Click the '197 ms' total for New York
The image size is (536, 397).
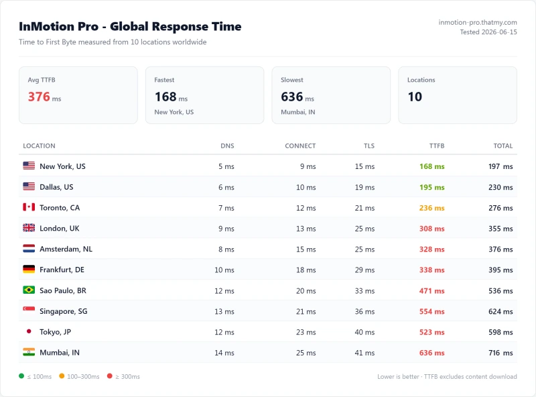click(500, 166)
